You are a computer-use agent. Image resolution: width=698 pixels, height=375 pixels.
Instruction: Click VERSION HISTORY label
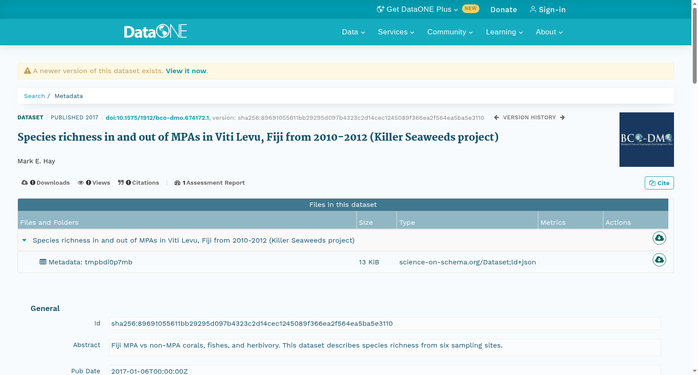pyautogui.click(x=529, y=118)
